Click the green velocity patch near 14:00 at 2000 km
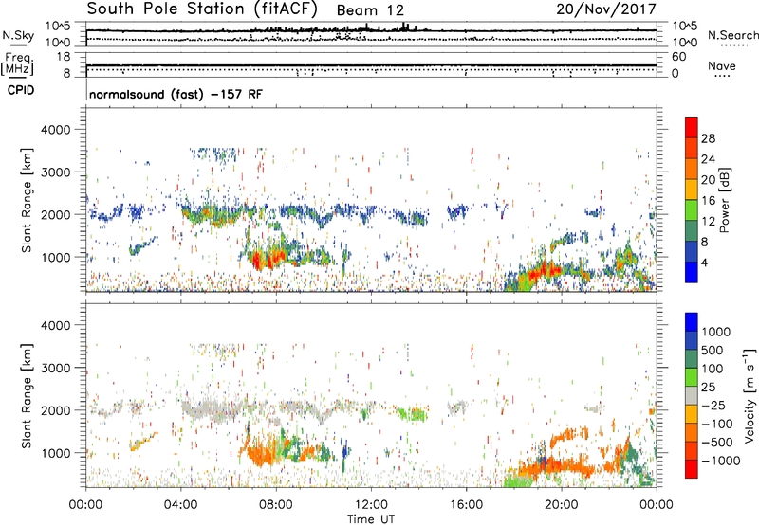759x525 pixels. 412,414
